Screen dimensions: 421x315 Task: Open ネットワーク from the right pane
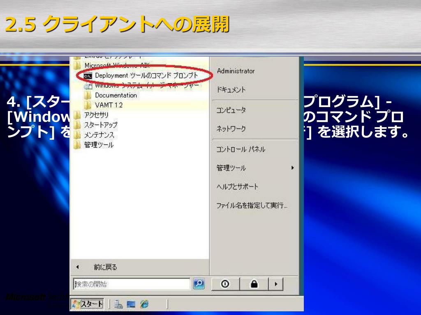[231, 129]
